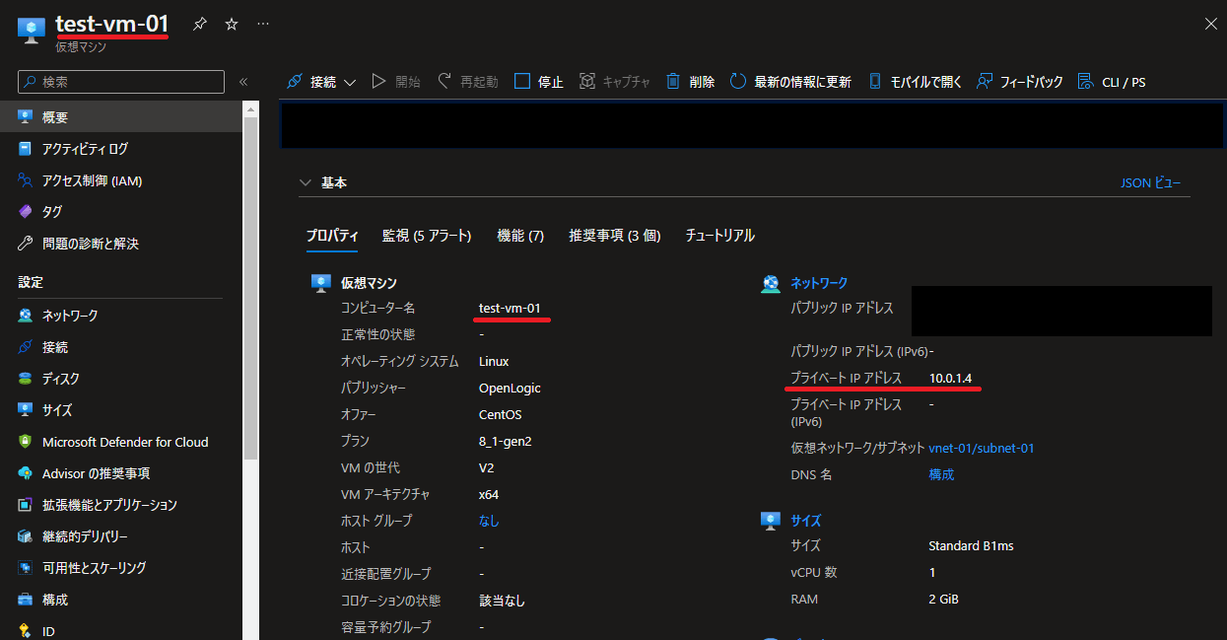Mark VM as favorite with star icon

click(x=232, y=24)
